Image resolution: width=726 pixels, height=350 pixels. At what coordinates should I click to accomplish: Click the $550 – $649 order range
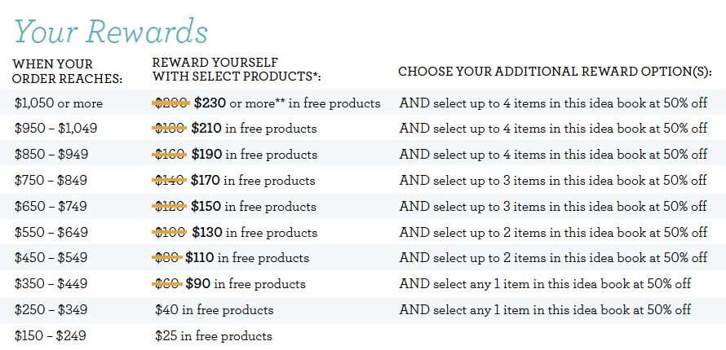pyautogui.click(x=51, y=232)
